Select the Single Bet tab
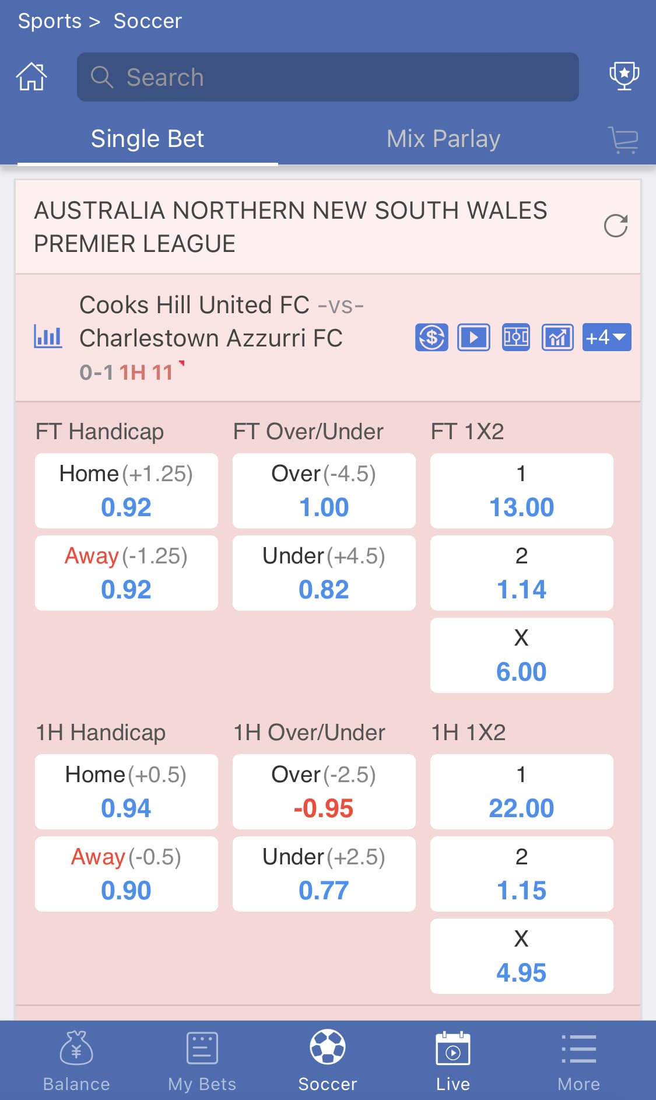656x1100 pixels. (148, 139)
